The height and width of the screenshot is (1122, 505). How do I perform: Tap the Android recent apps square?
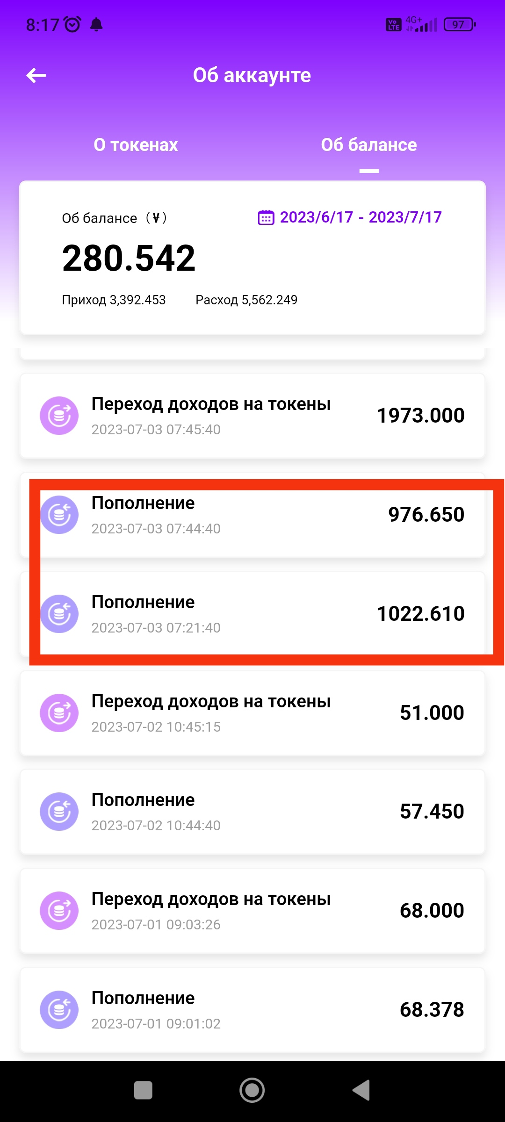point(143,1090)
